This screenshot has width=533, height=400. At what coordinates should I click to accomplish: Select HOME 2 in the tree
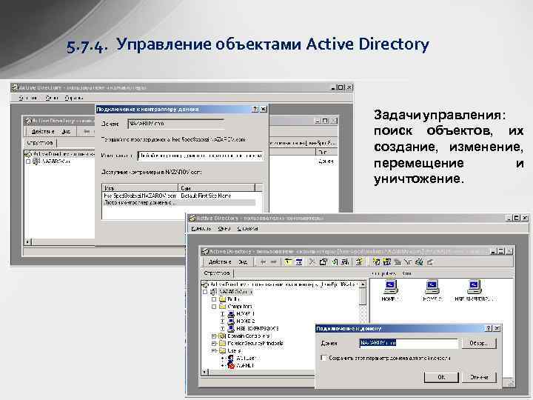click(245, 321)
